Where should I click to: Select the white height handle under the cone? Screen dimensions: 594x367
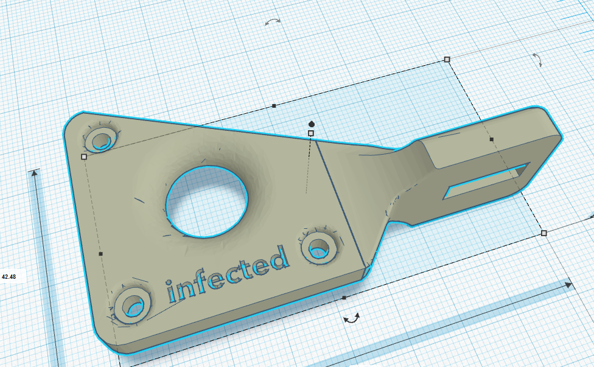coord(311,133)
